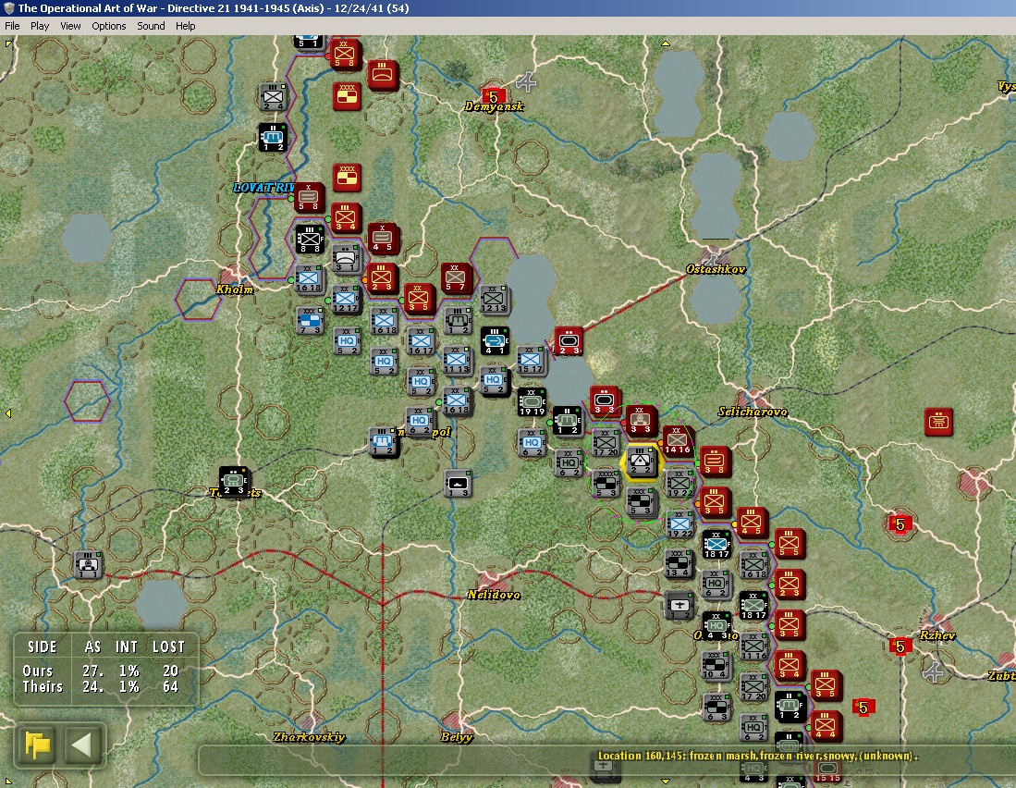
Task: Select the gray unit 1 1 in the southwest
Action: pos(88,565)
